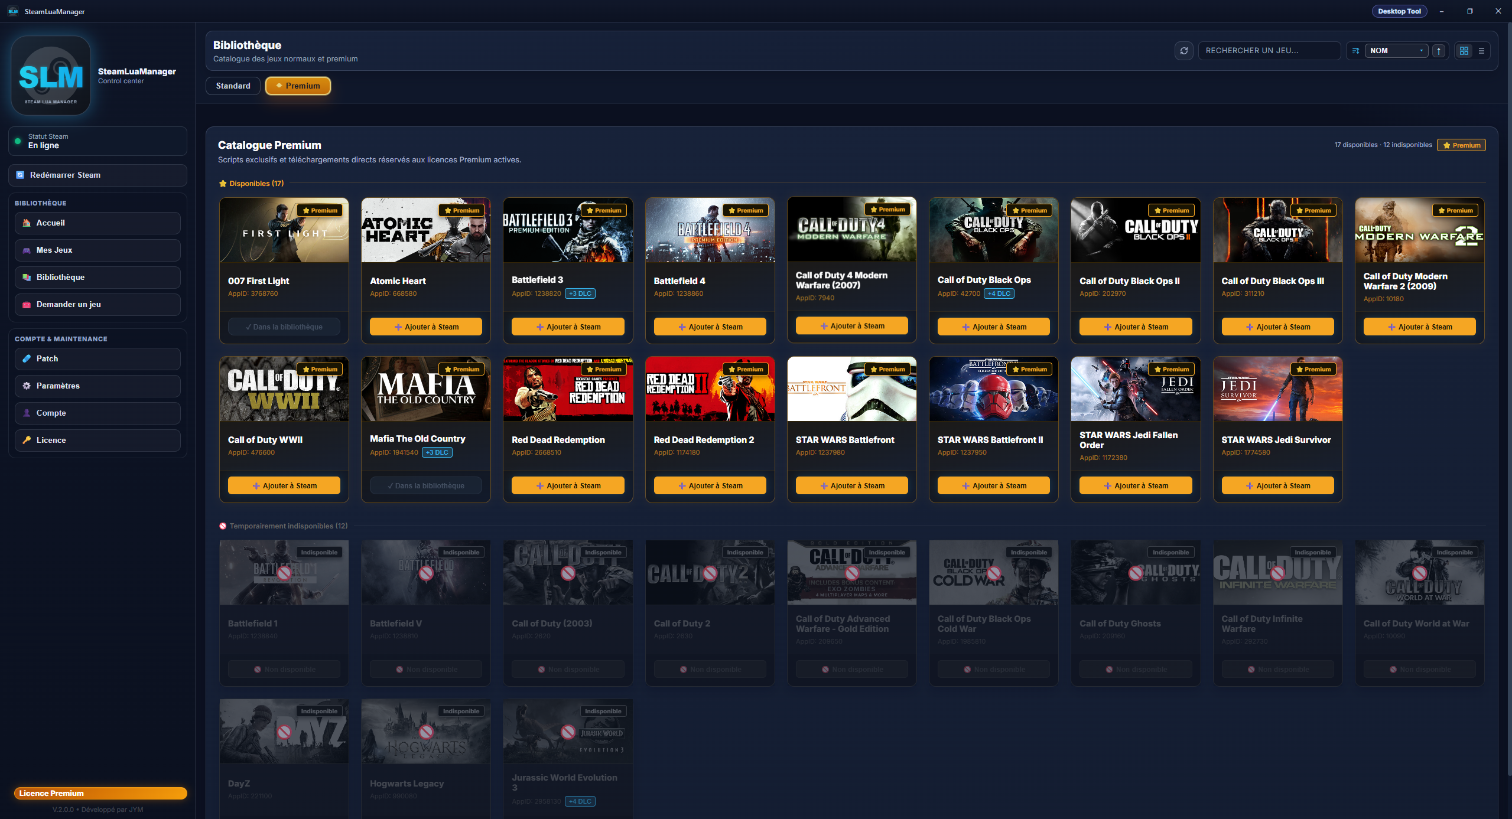Switch to list view layout
The height and width of the screenshot is (819, 1512).
(x=1481, y=51)
